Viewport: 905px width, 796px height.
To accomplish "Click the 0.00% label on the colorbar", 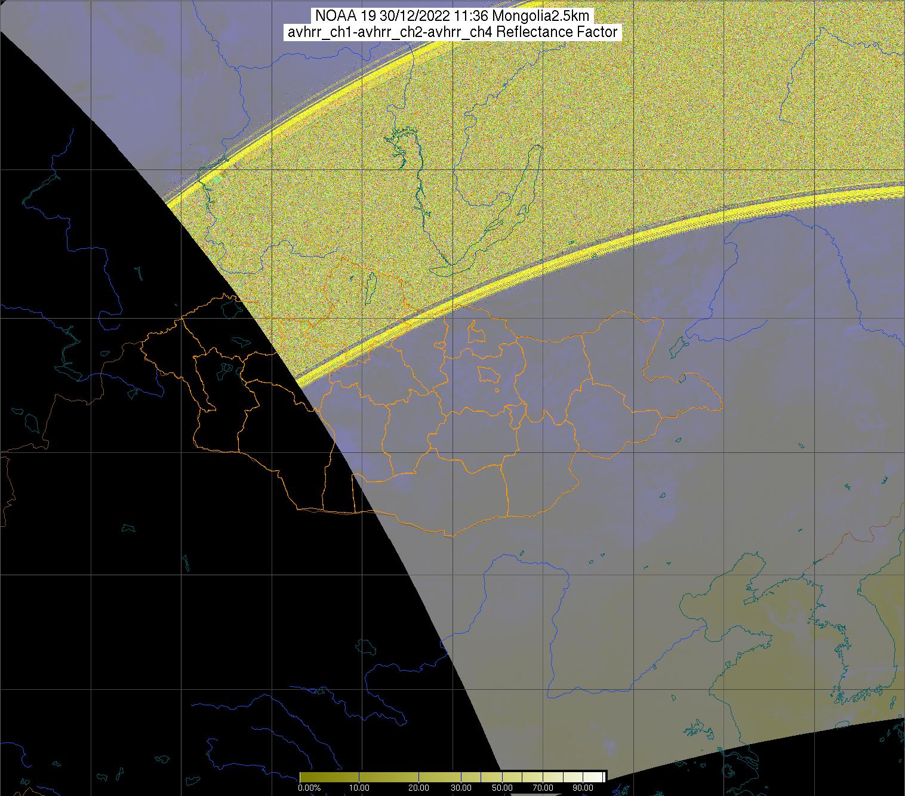I will click(x=309, y=788).
